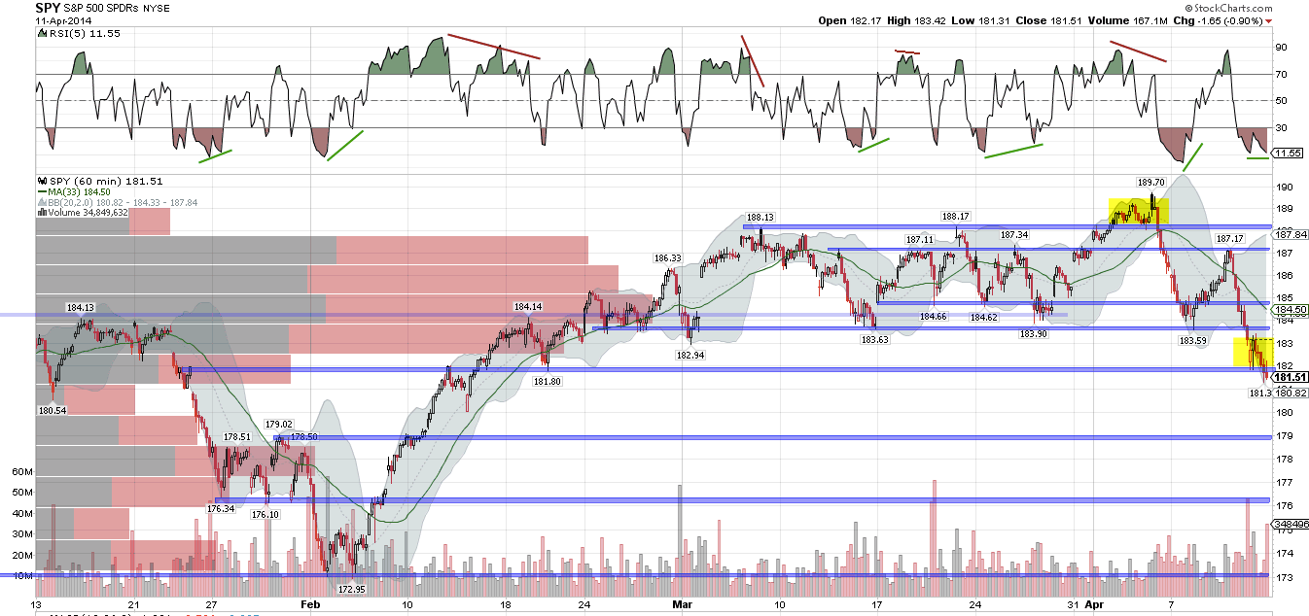The image size is (1309, 616).
Task: Click the SPY (60 min) 181.51 legend text
Action: pyautogui.click(x=104, y=181)
